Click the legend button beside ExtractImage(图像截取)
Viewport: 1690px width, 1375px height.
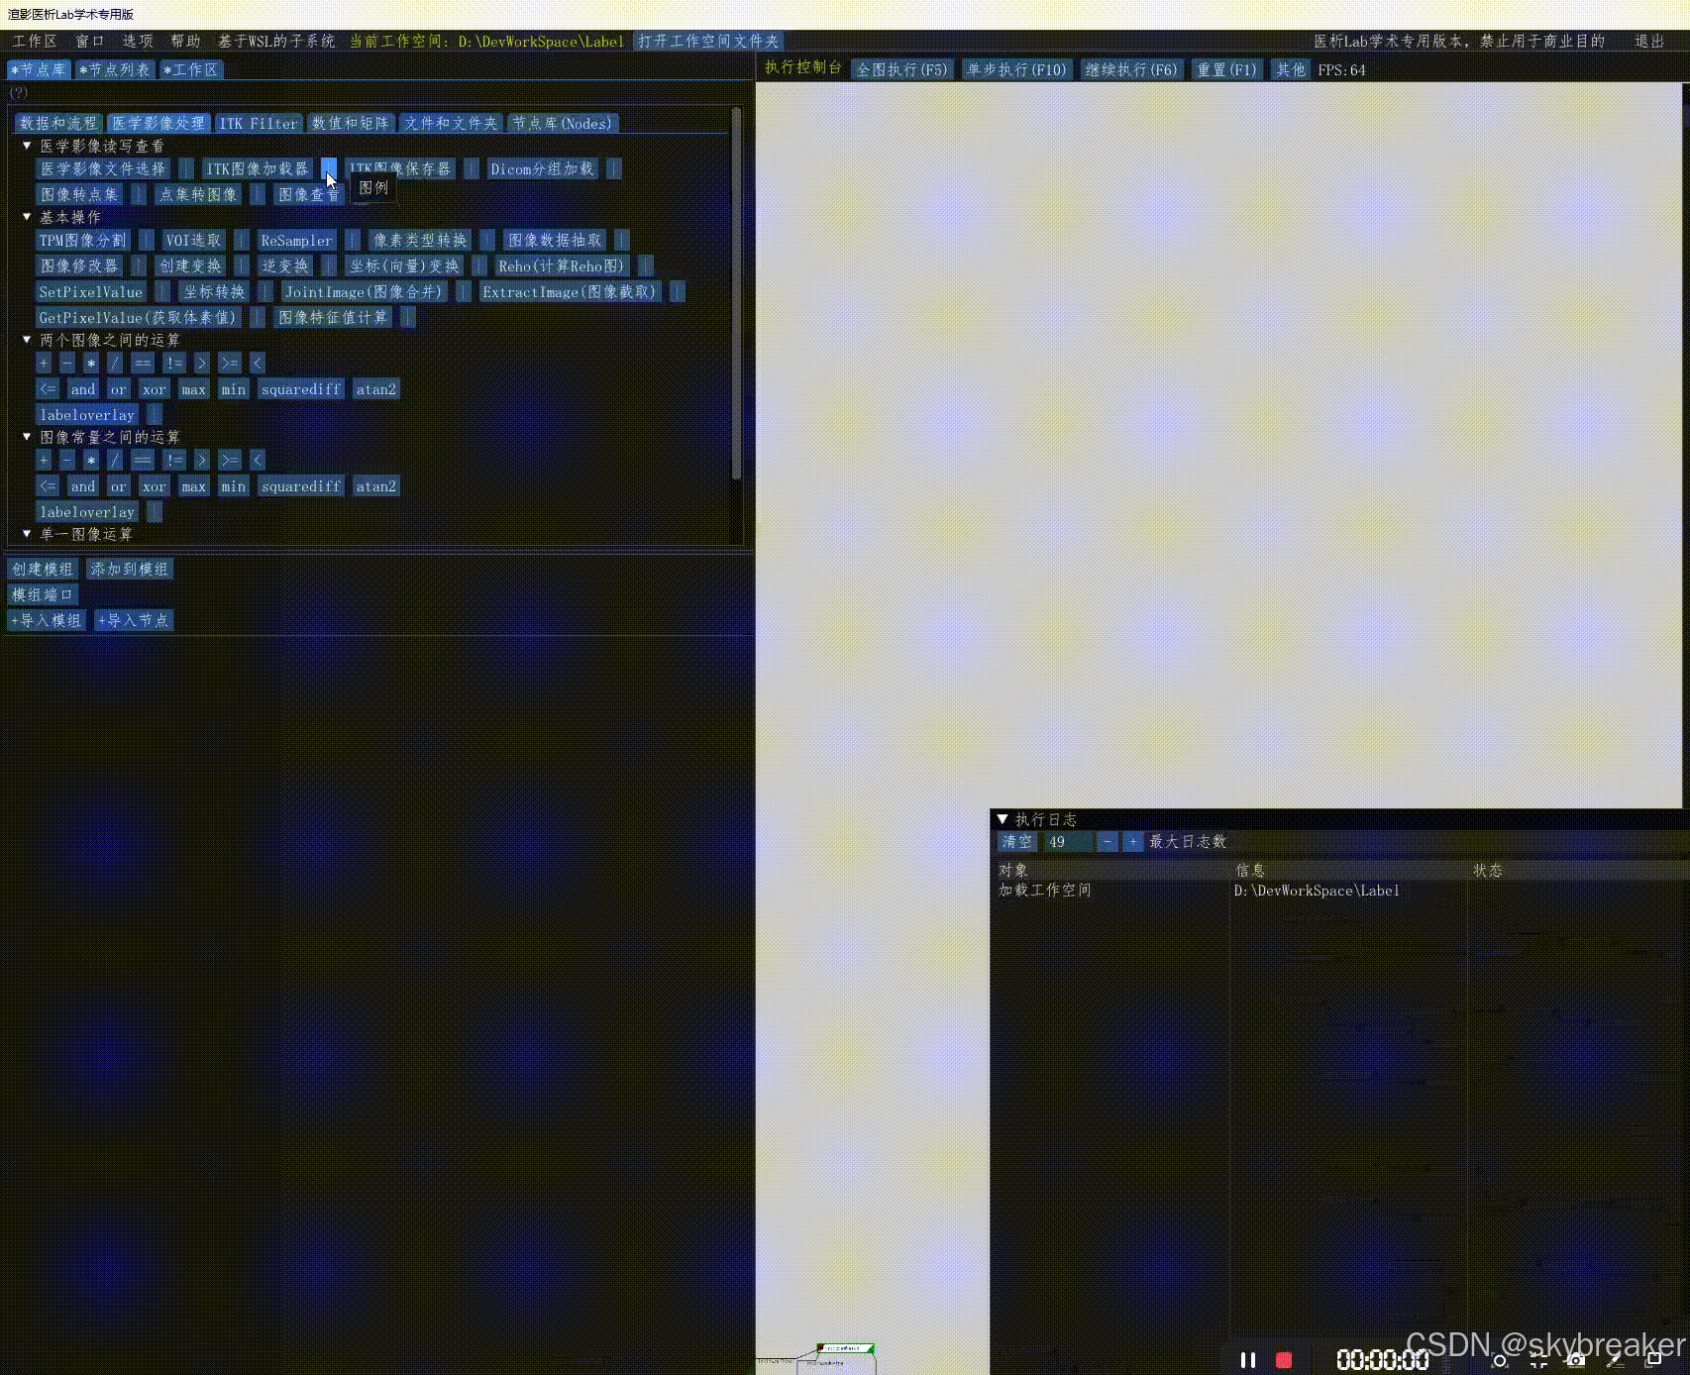click(x=678, y=292)
